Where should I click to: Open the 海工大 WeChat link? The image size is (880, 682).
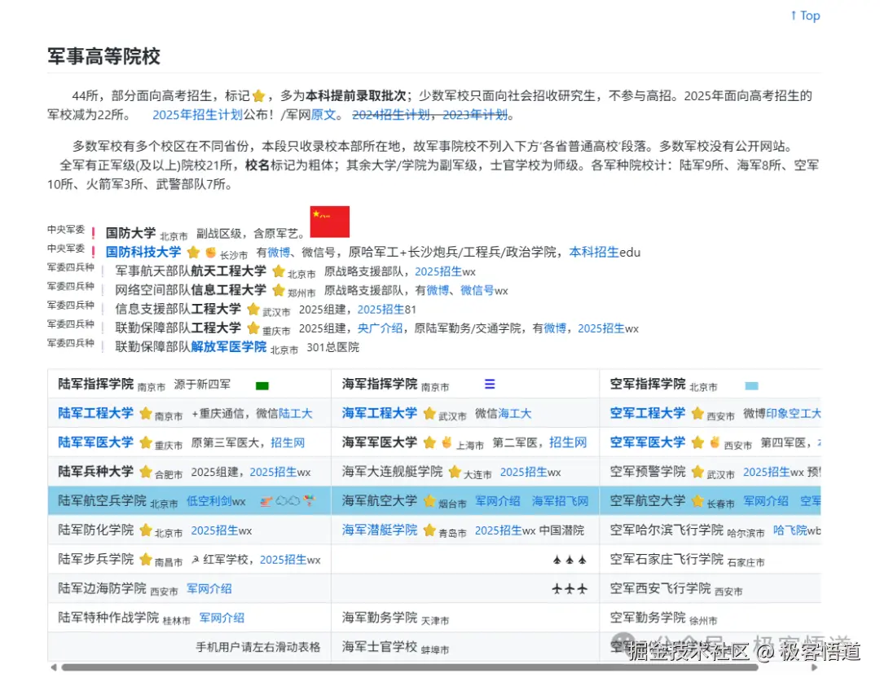515,414
